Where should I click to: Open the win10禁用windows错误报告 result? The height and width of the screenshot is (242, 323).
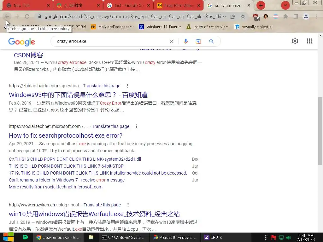point(94,214)
